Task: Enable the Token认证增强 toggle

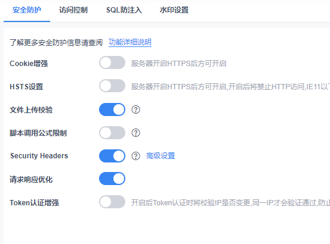Action: [112, 202]
